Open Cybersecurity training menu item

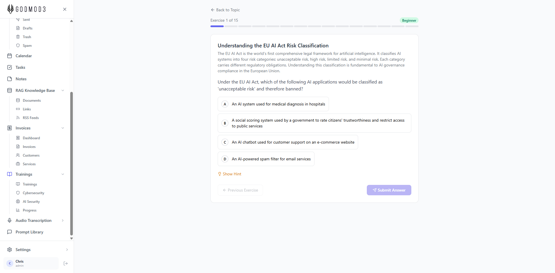tap(34, 193)
